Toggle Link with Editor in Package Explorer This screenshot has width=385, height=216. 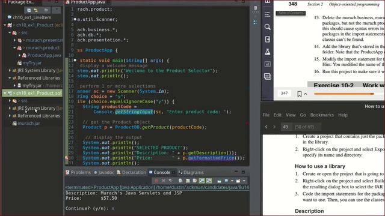point(36,10)
